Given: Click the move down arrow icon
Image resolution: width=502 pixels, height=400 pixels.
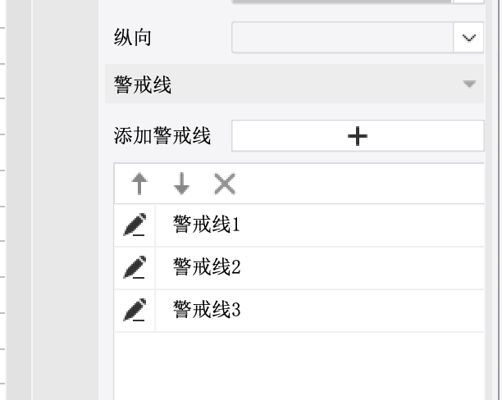Looking at the screenshot, I should [x=181, y=184].
